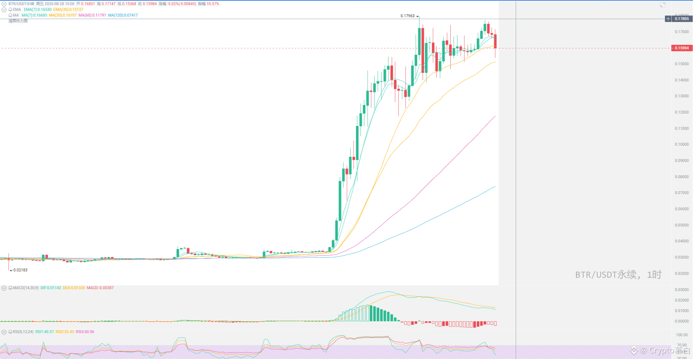Collapse the RSI(6,12,24) indicator panel
This screenshot has width=693, height=359.
[x=4, y=332]
